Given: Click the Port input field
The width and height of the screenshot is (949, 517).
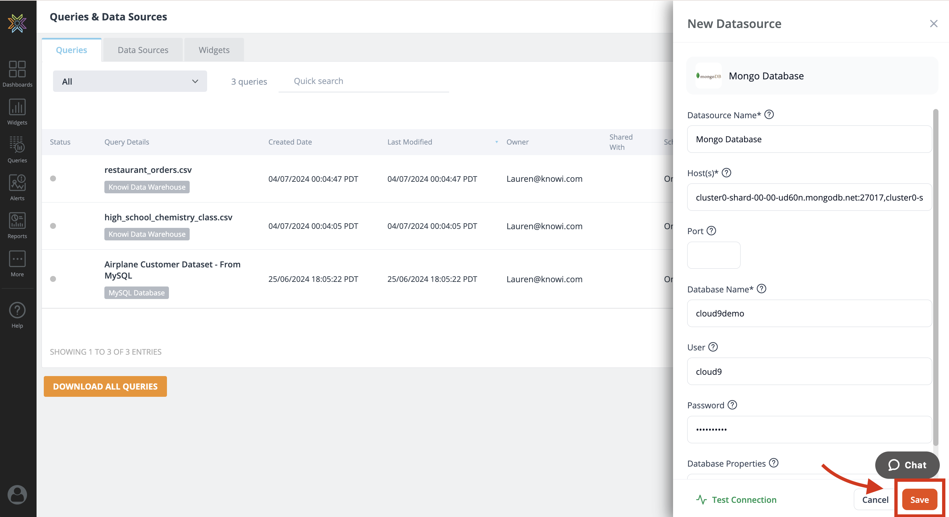Looking at the screenshot, I should [x=714, y=255].
